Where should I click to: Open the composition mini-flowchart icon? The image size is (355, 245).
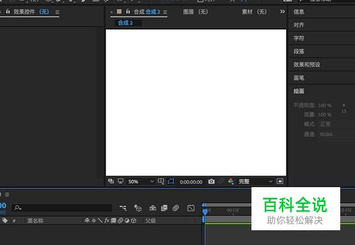(122, 208)
